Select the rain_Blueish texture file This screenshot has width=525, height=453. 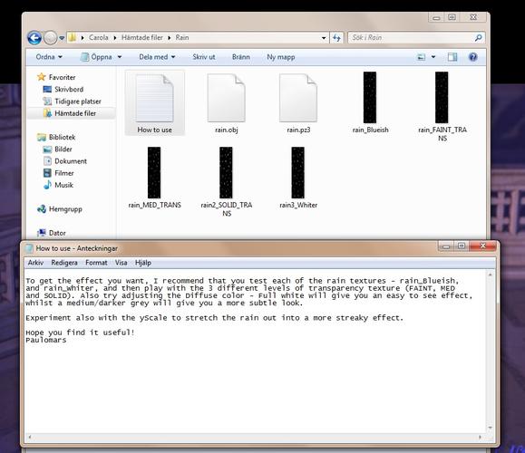pyautogui.click(x=370, y=102)
